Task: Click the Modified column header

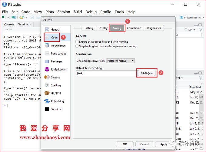Action: pyautogui.click(x=195, y=87)
